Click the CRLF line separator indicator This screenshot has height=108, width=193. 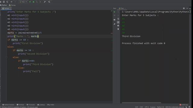[x=141, y=107]
